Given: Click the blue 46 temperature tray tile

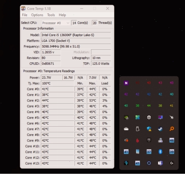Looking at the screenshot, I should 172,140.
